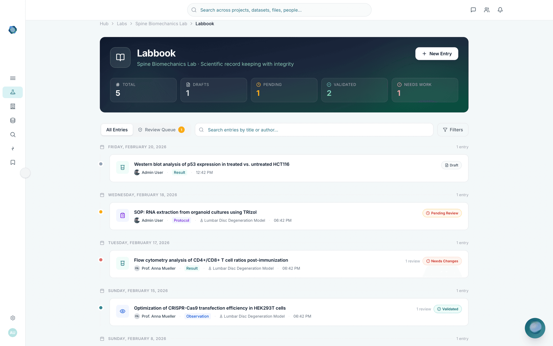Click Lumbar Disc Degeneration Model on SOP entry
Viewport: 553px width, 346px height.
coord(233,220)
